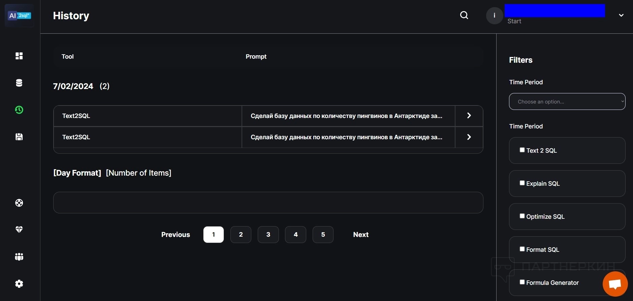Click the support lifebuoy icon
The height and width of the screenshot is (301, 633).
[x=19, y=203]
